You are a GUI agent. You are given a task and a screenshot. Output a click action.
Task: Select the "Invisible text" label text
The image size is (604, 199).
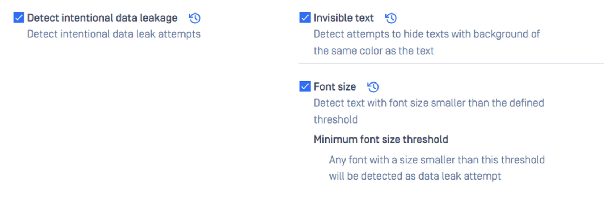pyautogui.click(x=343, y=18)
